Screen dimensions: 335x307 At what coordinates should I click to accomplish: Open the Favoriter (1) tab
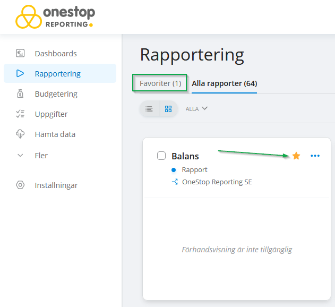[160, 83]
